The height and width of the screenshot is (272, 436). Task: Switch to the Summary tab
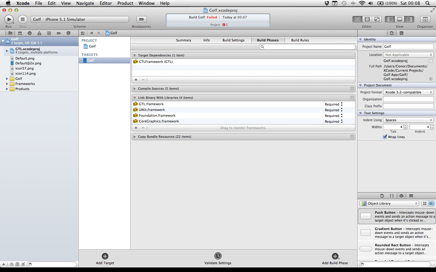coord(183,40)
